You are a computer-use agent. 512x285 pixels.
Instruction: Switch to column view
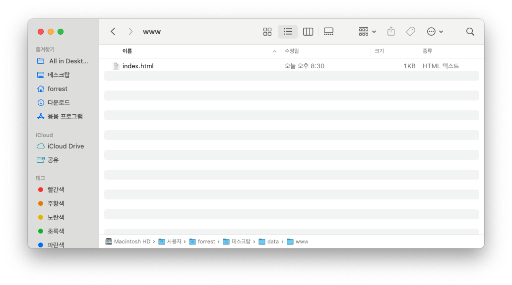coord(308,32)
